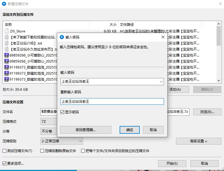The width and height of the screenshot is (224, 171).
Task: Click the 总大小: 30.4 GB label
Action: 15,90
